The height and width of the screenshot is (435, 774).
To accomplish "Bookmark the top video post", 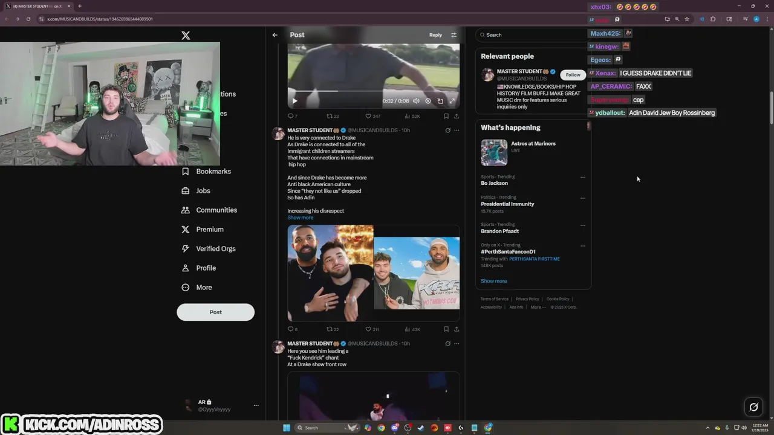I will [x=446, y=116].
